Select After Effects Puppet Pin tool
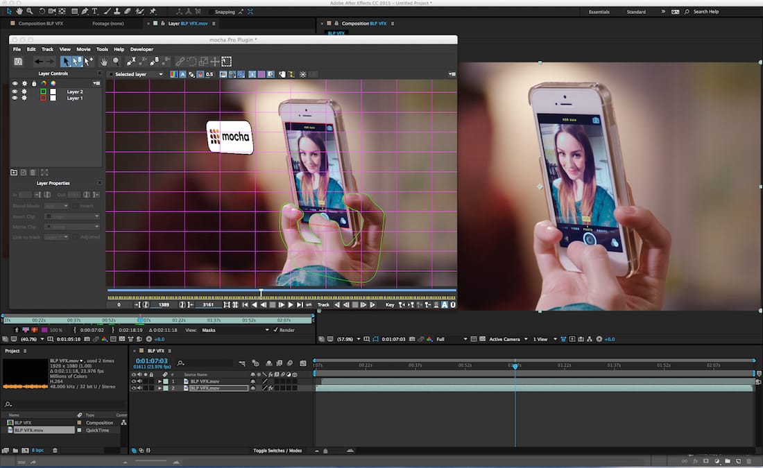This screenshot has height=468, width=763. tap(153, 11)
